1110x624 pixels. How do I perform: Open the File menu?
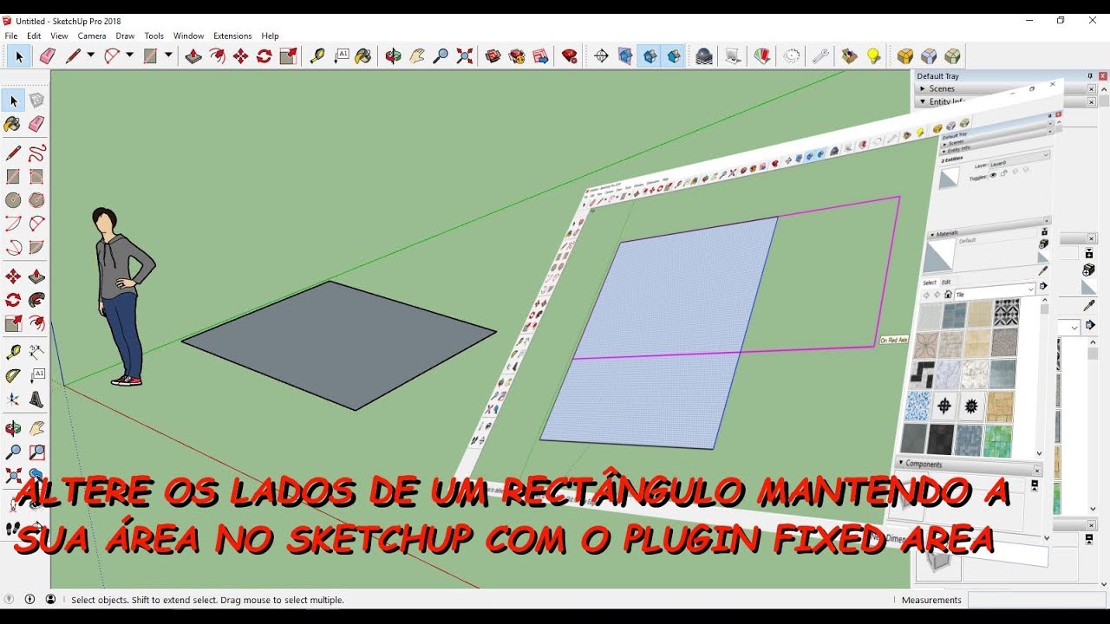click(x=11, y=36)
